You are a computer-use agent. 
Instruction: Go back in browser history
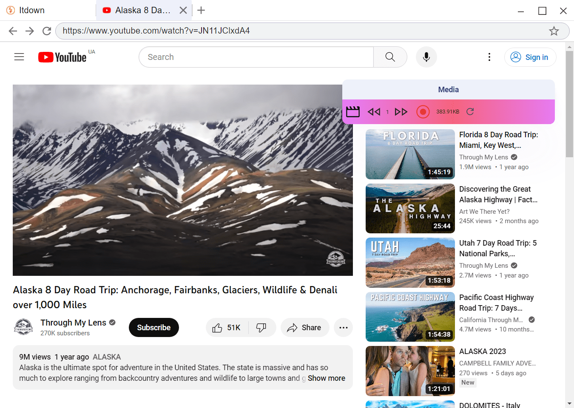[x=13, y=31]
